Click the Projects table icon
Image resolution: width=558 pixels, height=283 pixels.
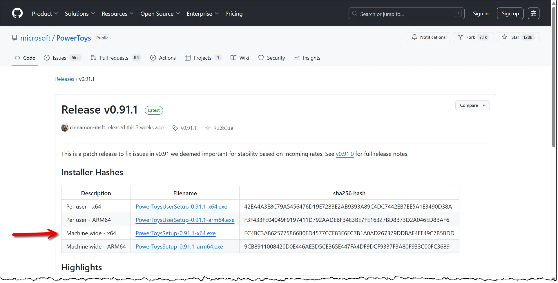(x=188, y=58)
